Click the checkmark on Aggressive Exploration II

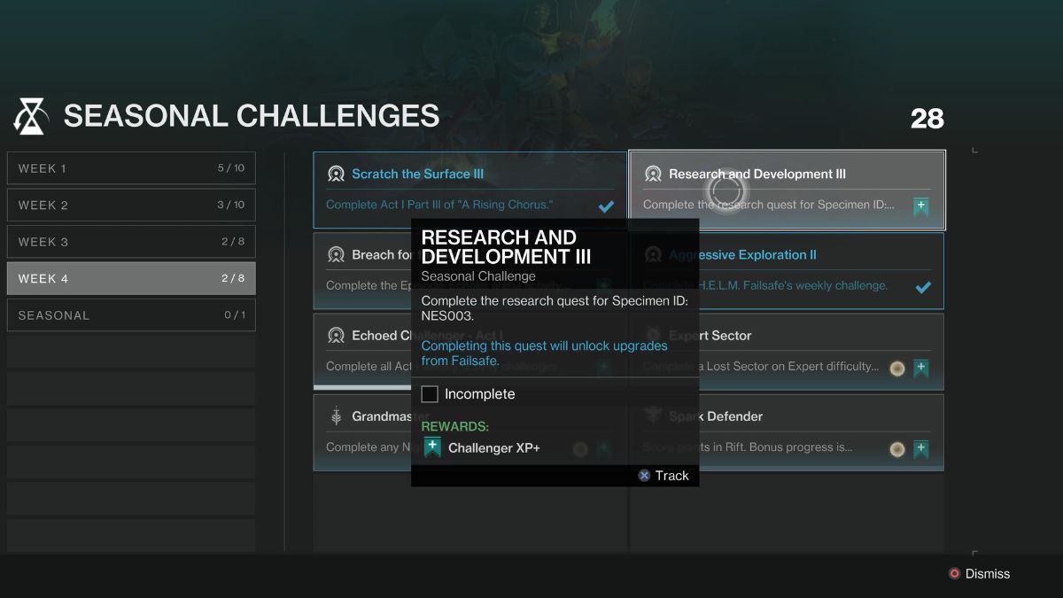point(923,286)
